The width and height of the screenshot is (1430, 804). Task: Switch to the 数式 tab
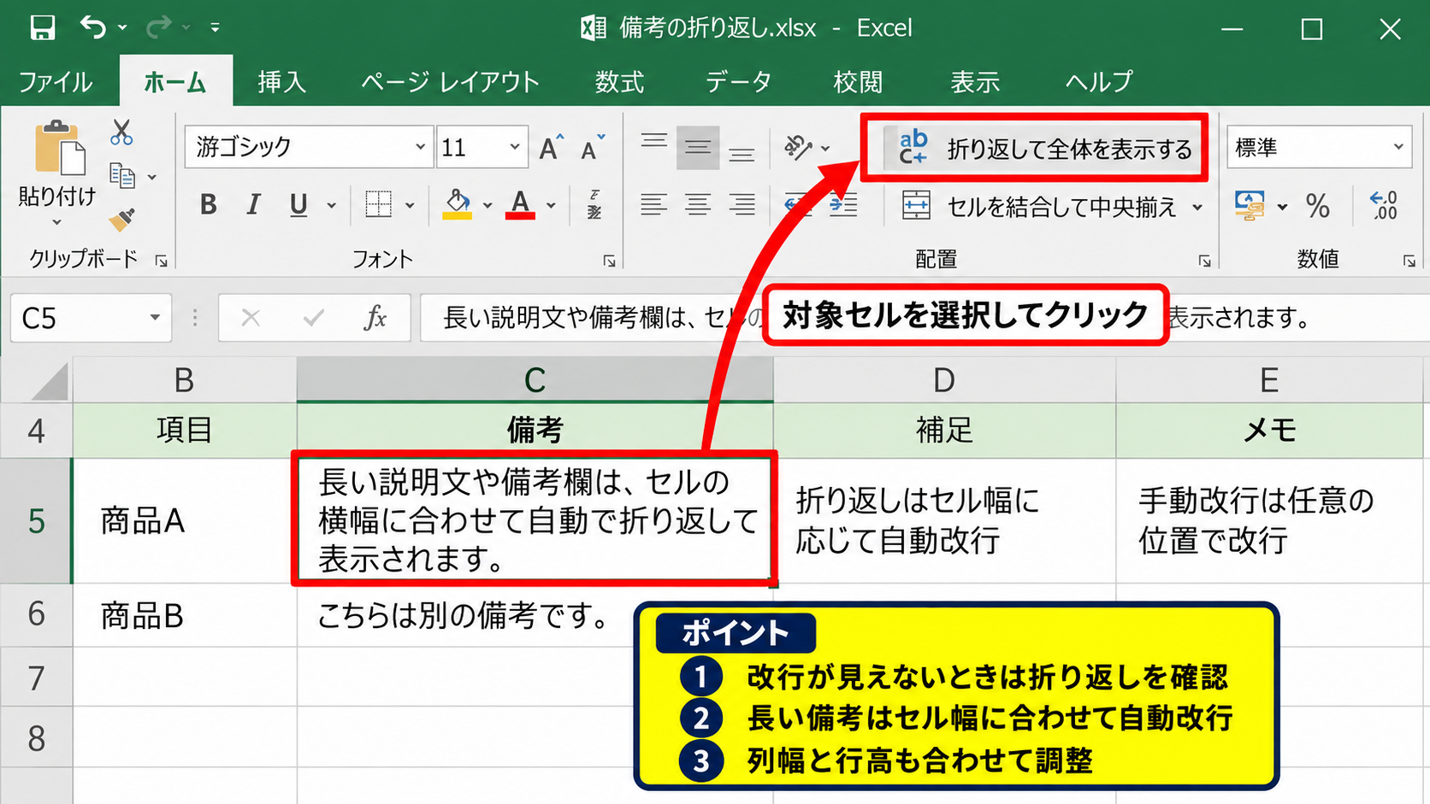coord(619,82)
